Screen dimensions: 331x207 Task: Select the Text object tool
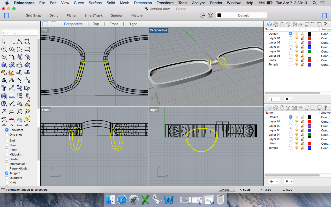pyautogui.click(x=4, y=88)
